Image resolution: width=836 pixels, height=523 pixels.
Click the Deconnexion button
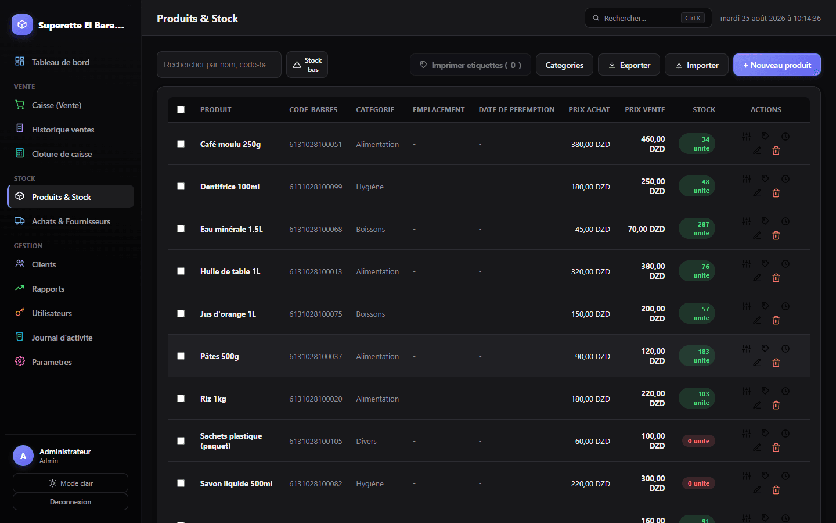[x=70, y=501]
